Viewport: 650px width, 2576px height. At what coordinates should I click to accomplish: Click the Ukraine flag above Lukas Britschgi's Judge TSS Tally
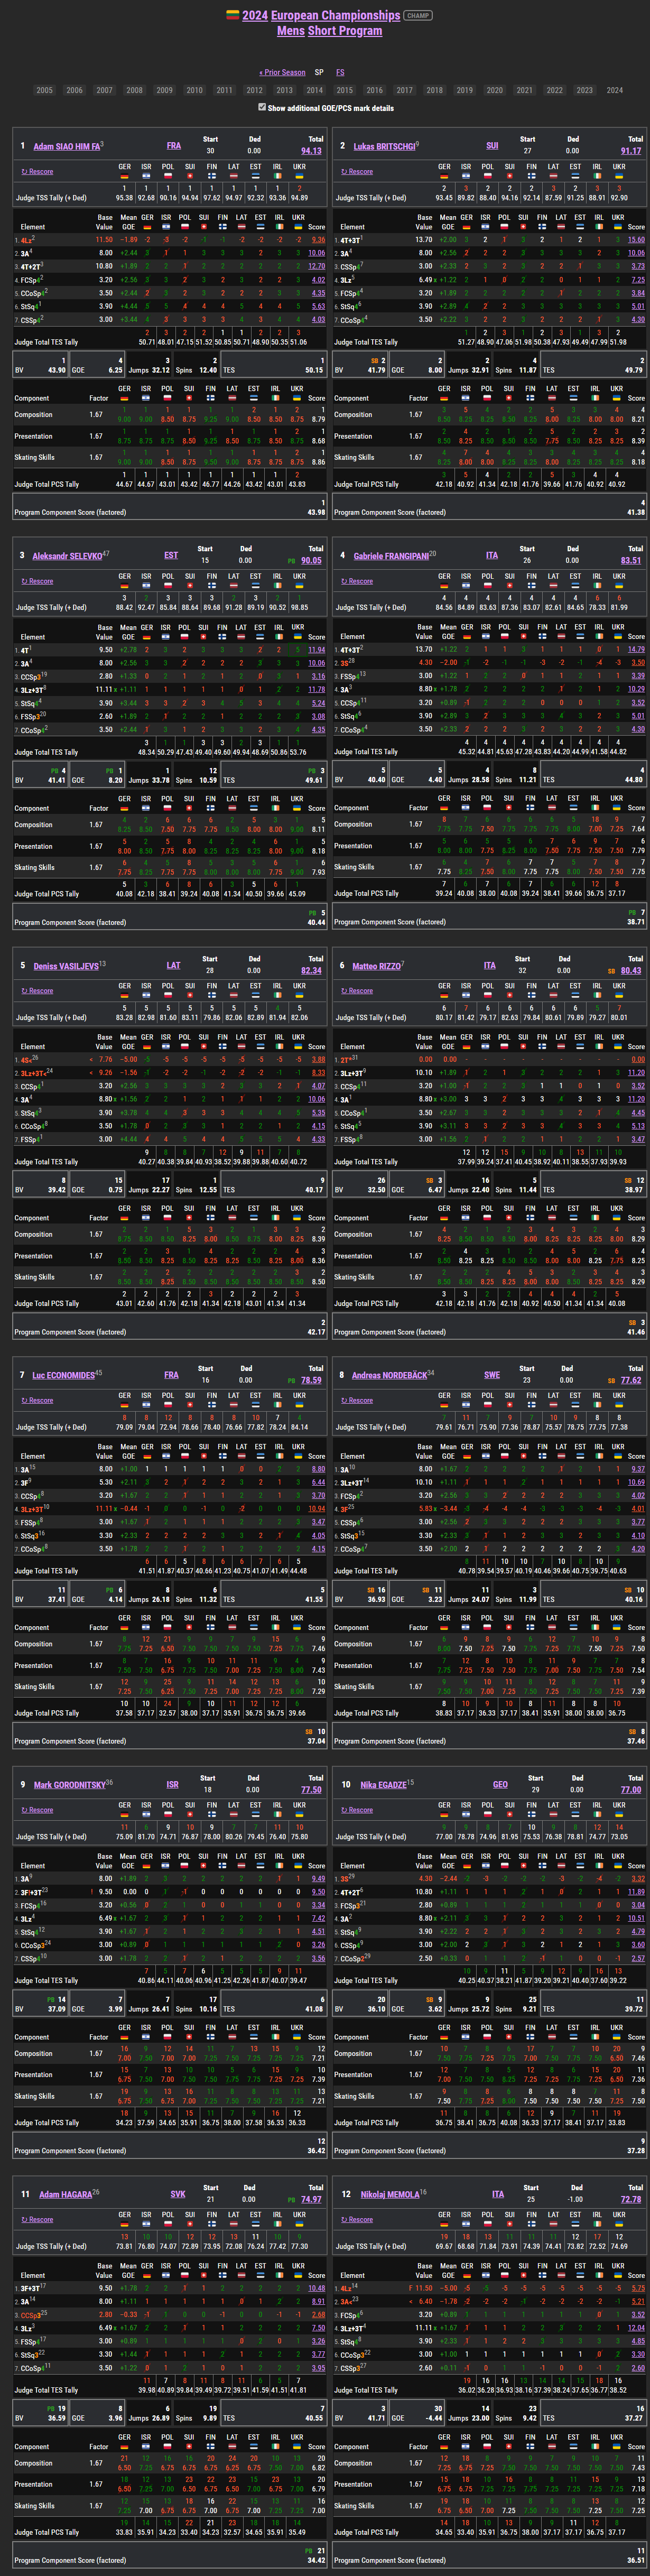point(619,177)
